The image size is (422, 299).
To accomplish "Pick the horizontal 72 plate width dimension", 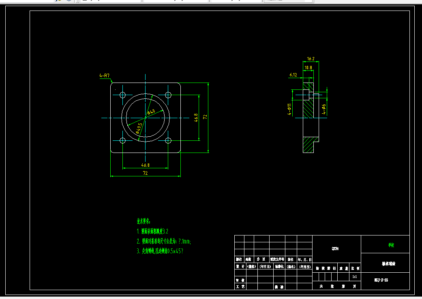I will [x=146, y=173].
